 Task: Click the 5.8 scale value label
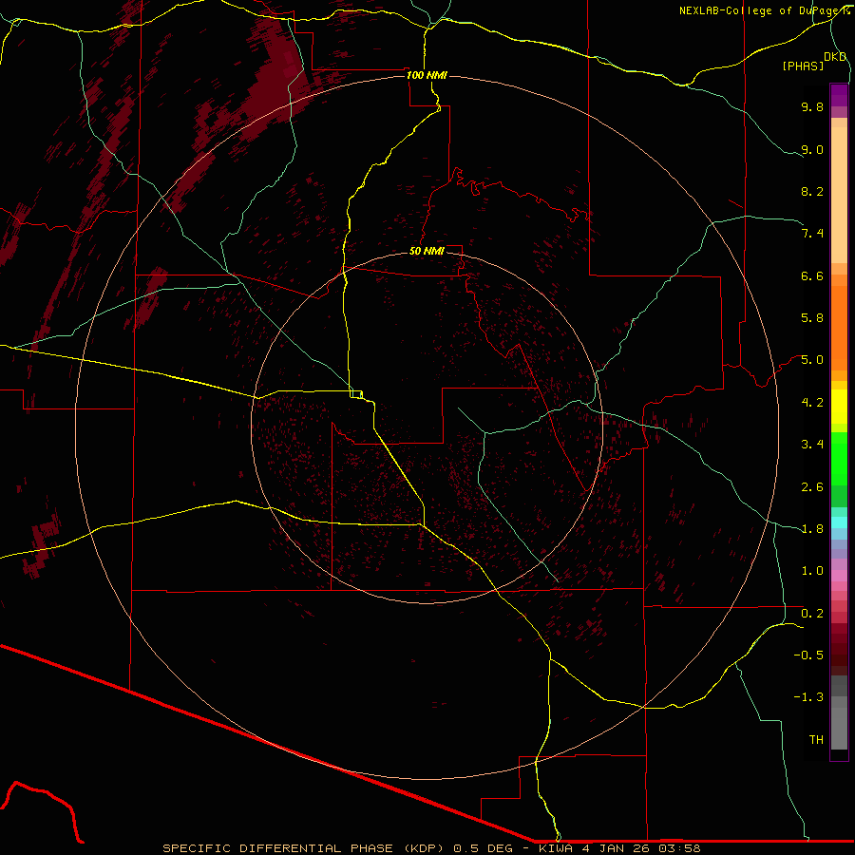[x=812, y=318]
